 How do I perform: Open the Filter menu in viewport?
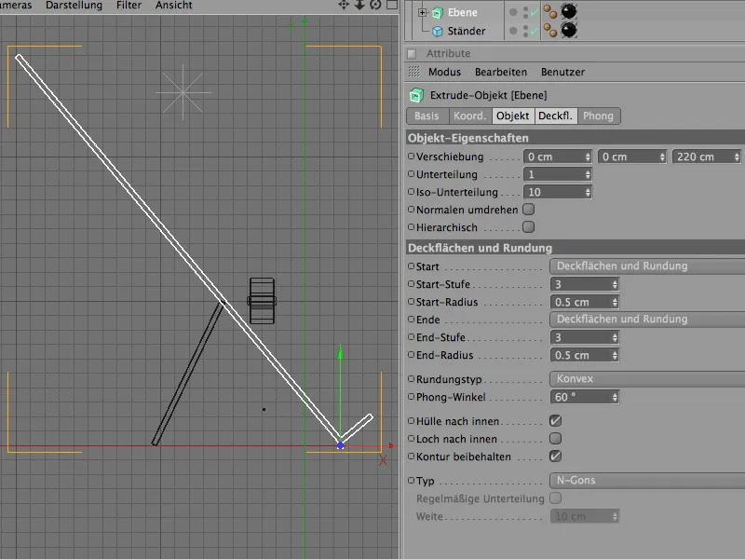[129, 6]
